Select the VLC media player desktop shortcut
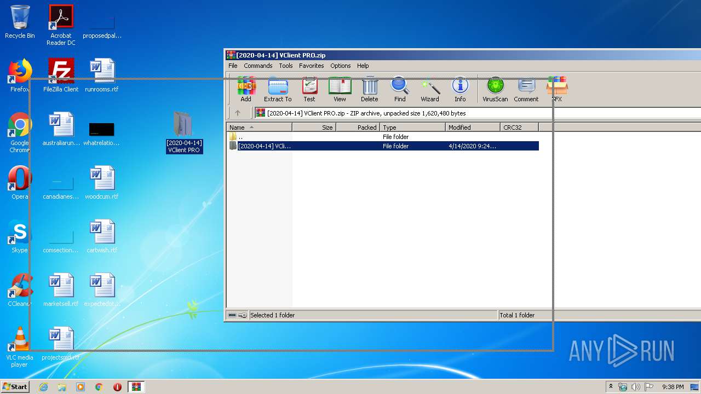Viewport: 701px width, 394px height. point(20,347)
